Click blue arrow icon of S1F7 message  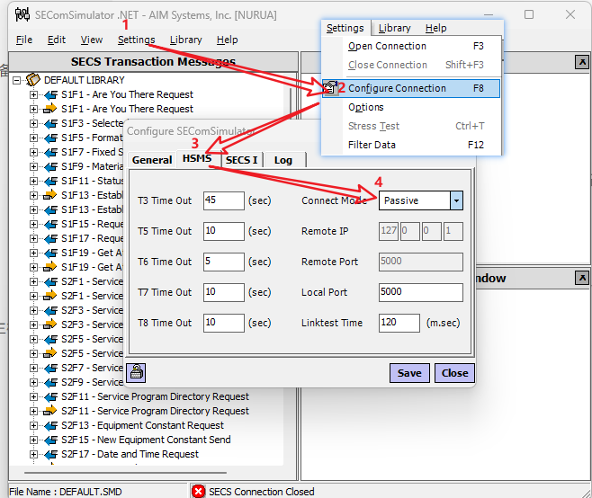click(x=50, y=152)
